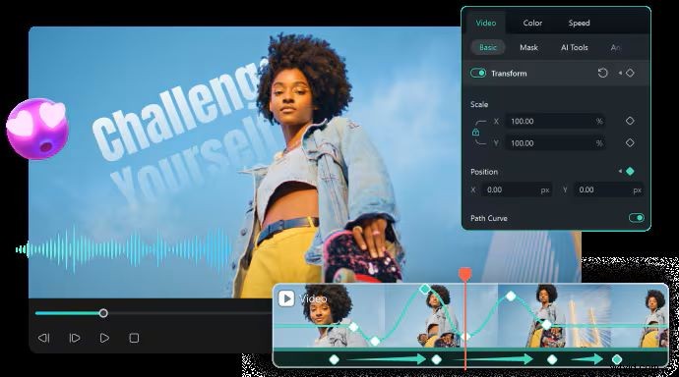Click the Position X field
Screen dimensions: 679x377
[x=517, y=190]
